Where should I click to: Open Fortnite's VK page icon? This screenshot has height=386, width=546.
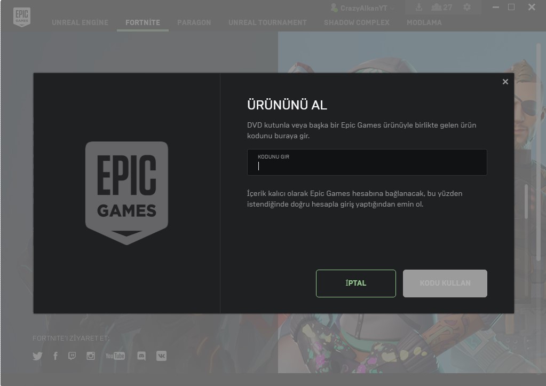click(161, 356)
